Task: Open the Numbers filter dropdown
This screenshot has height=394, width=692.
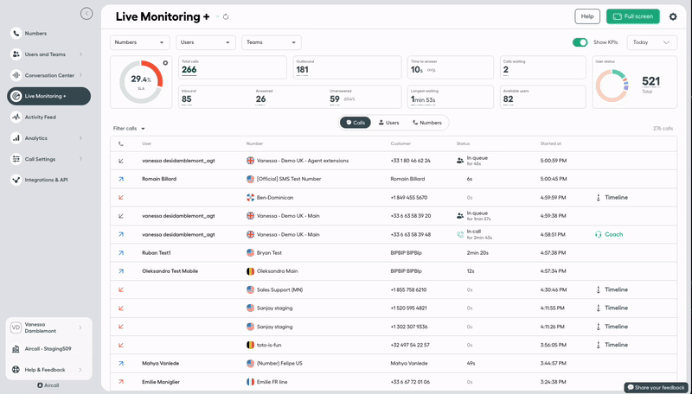Action: click(138, 41)
